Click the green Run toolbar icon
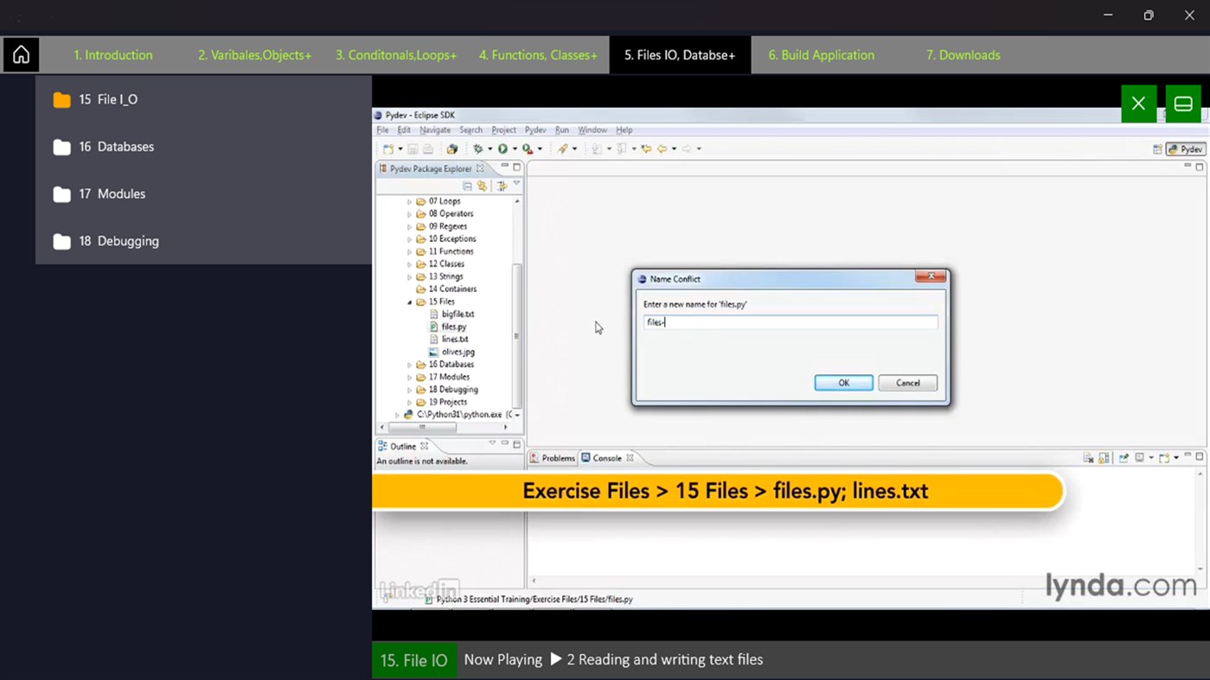The height and width of the screenshot is (680, 1210). point(503,149)
